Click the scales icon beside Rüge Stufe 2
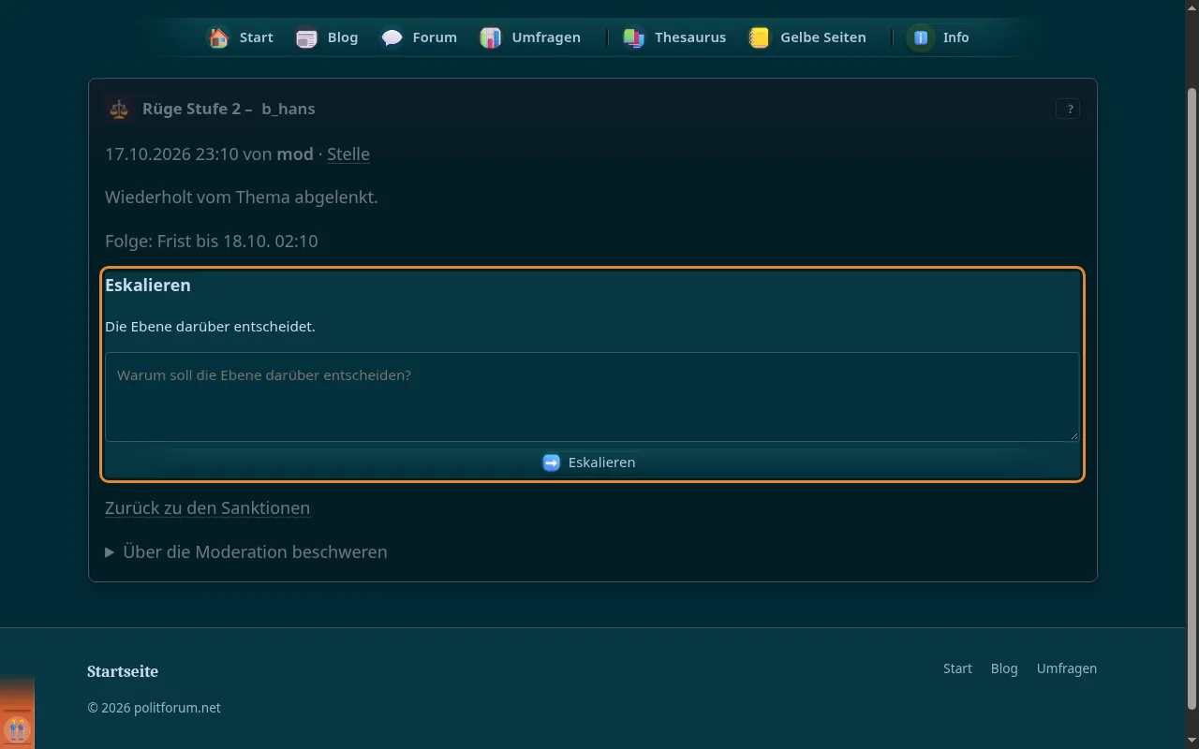The width and height of the screenshot is (1199, 749). 119,109
